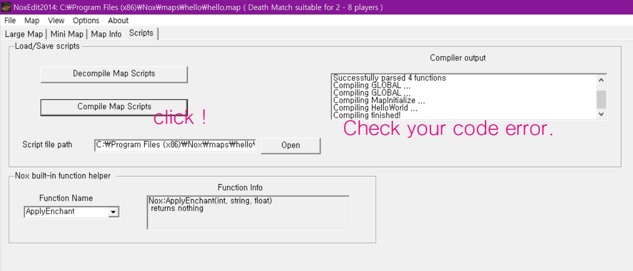Switch to the Map Info tab
The height and width of the screenshot is (271, 633).
pyautogui.click(x=106, y=34)
